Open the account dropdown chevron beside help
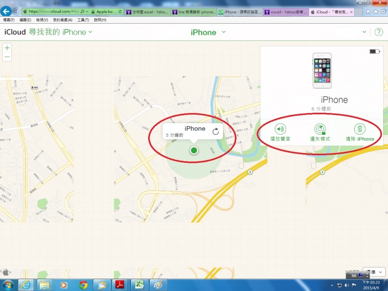The image size is (388, 291). (364, 32)
